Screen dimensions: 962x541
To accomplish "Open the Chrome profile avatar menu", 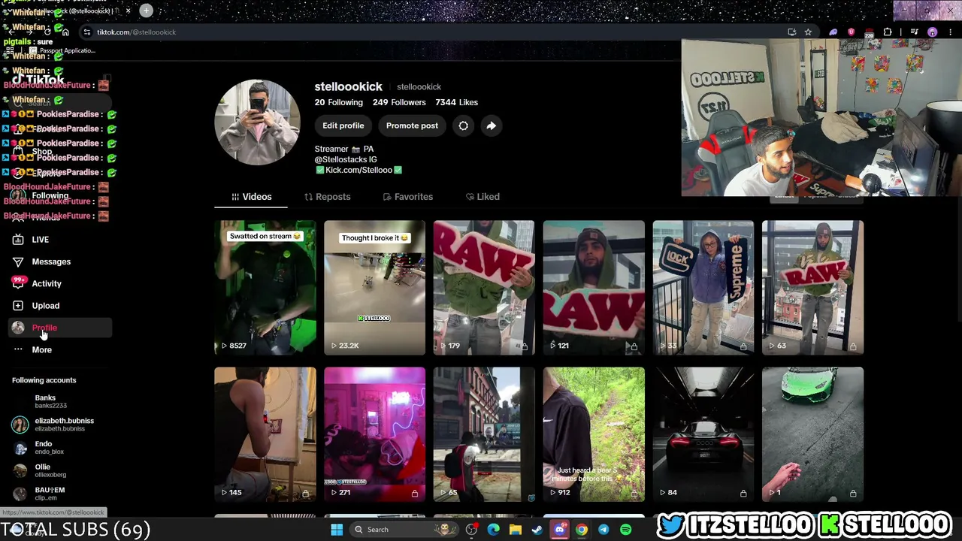I will tap(933, 32).
